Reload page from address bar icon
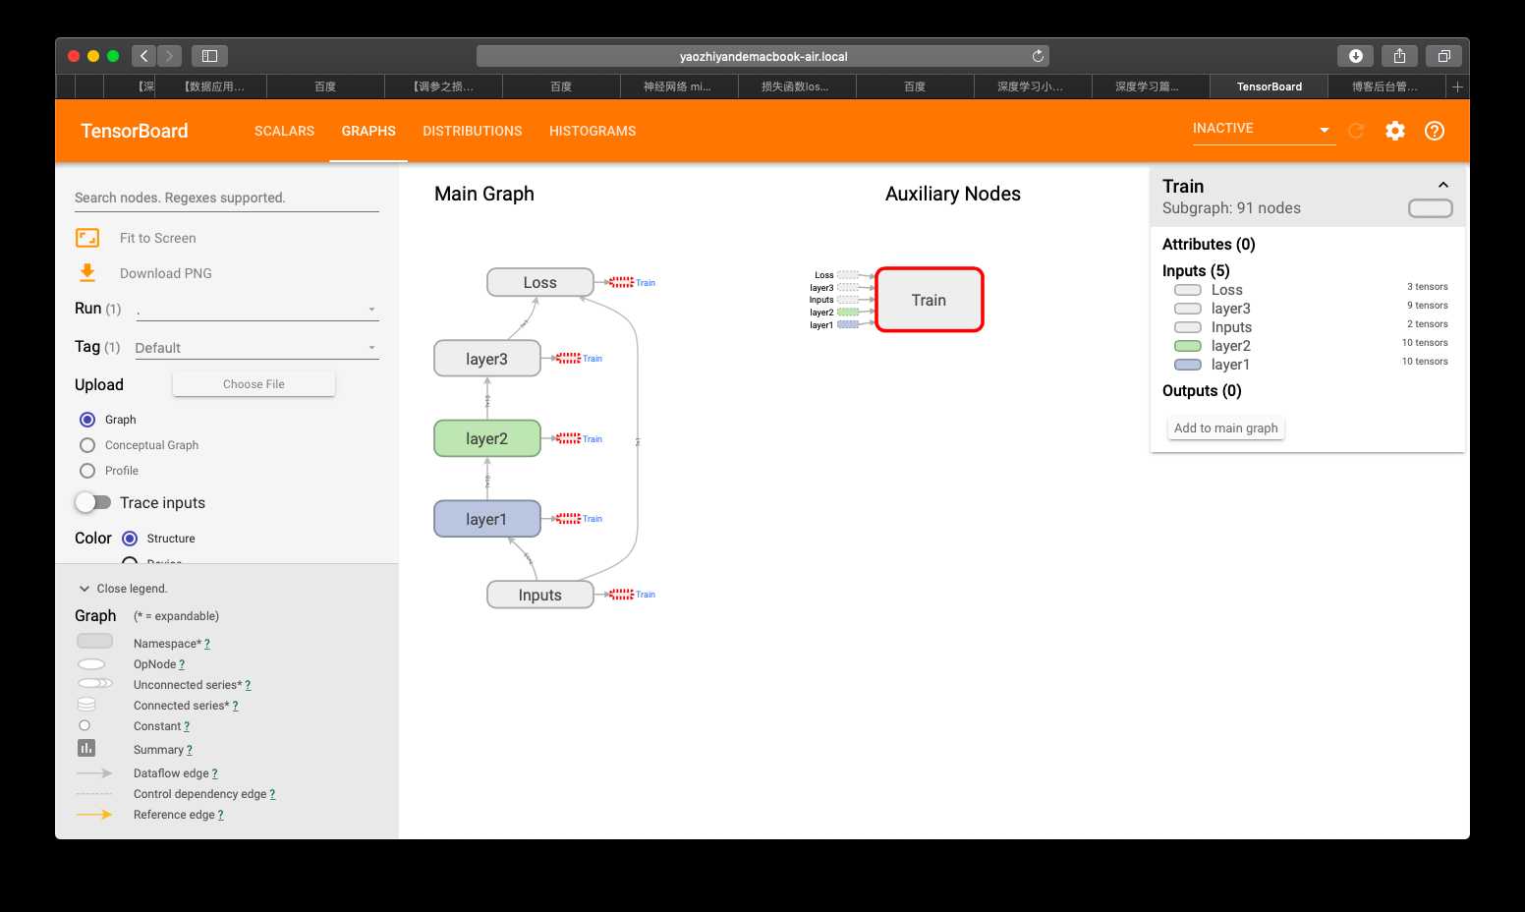This screenshot has height=912, width=1525. (x=1038, y=56)
